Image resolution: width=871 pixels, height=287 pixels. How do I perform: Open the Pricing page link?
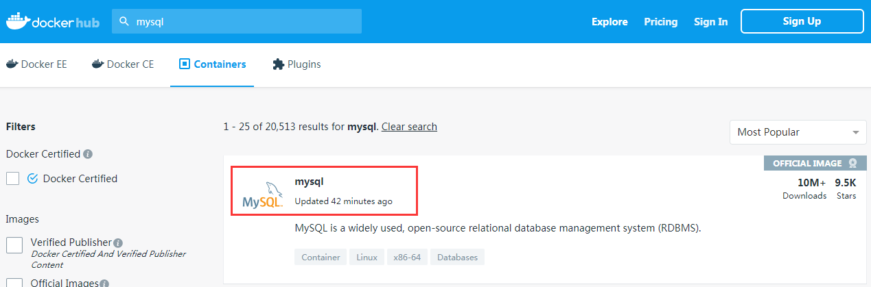coord(660,22)
